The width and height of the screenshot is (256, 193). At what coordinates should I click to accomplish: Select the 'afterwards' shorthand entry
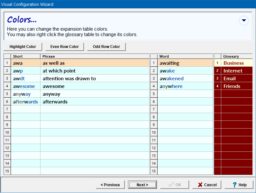coord(25,102)
